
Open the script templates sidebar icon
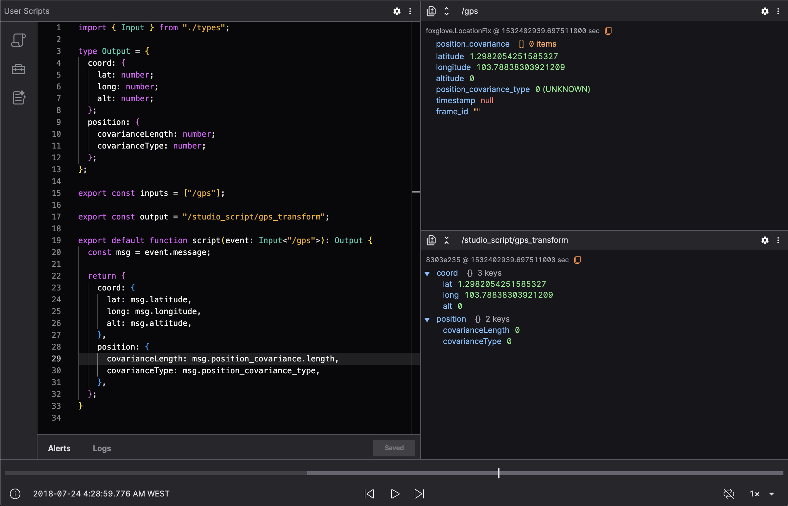point(19,98)
